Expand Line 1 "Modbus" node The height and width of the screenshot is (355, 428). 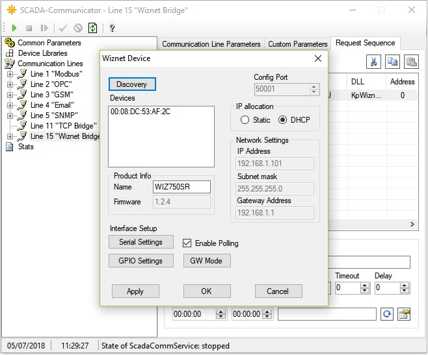tap(10, 74)
